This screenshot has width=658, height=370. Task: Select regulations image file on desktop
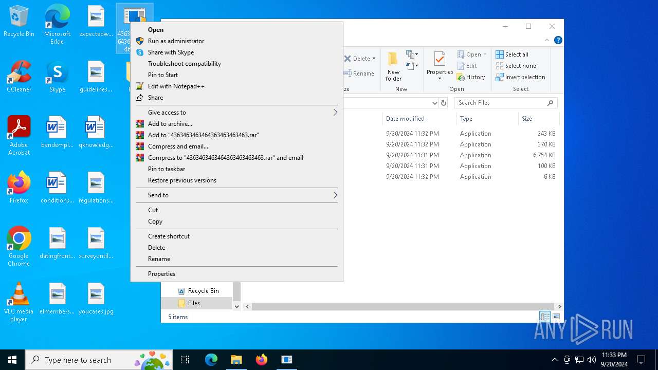[x=96, y=188]
